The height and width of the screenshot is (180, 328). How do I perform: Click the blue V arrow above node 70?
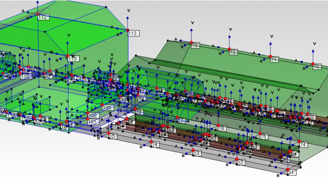click(x=313, y=52)
